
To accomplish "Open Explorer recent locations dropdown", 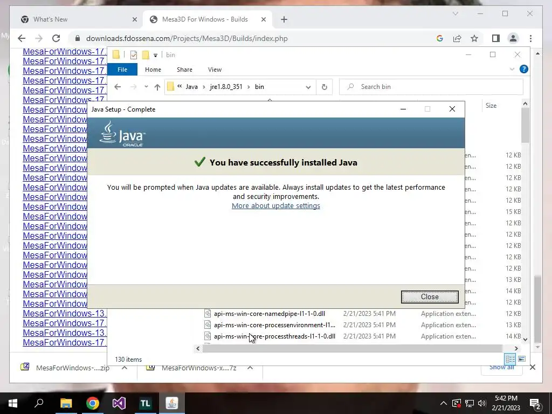I will pos(146,87).
